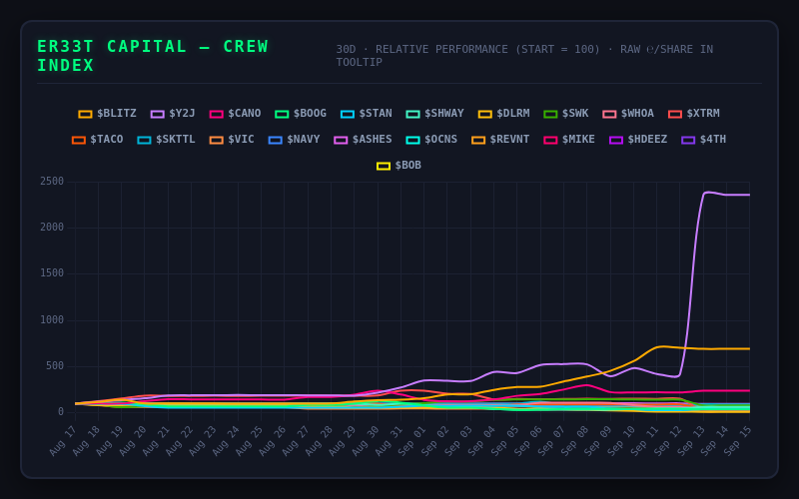Click the $VIC legend label
Viewport: 799px width, 499px height.
tap(241, 139)
